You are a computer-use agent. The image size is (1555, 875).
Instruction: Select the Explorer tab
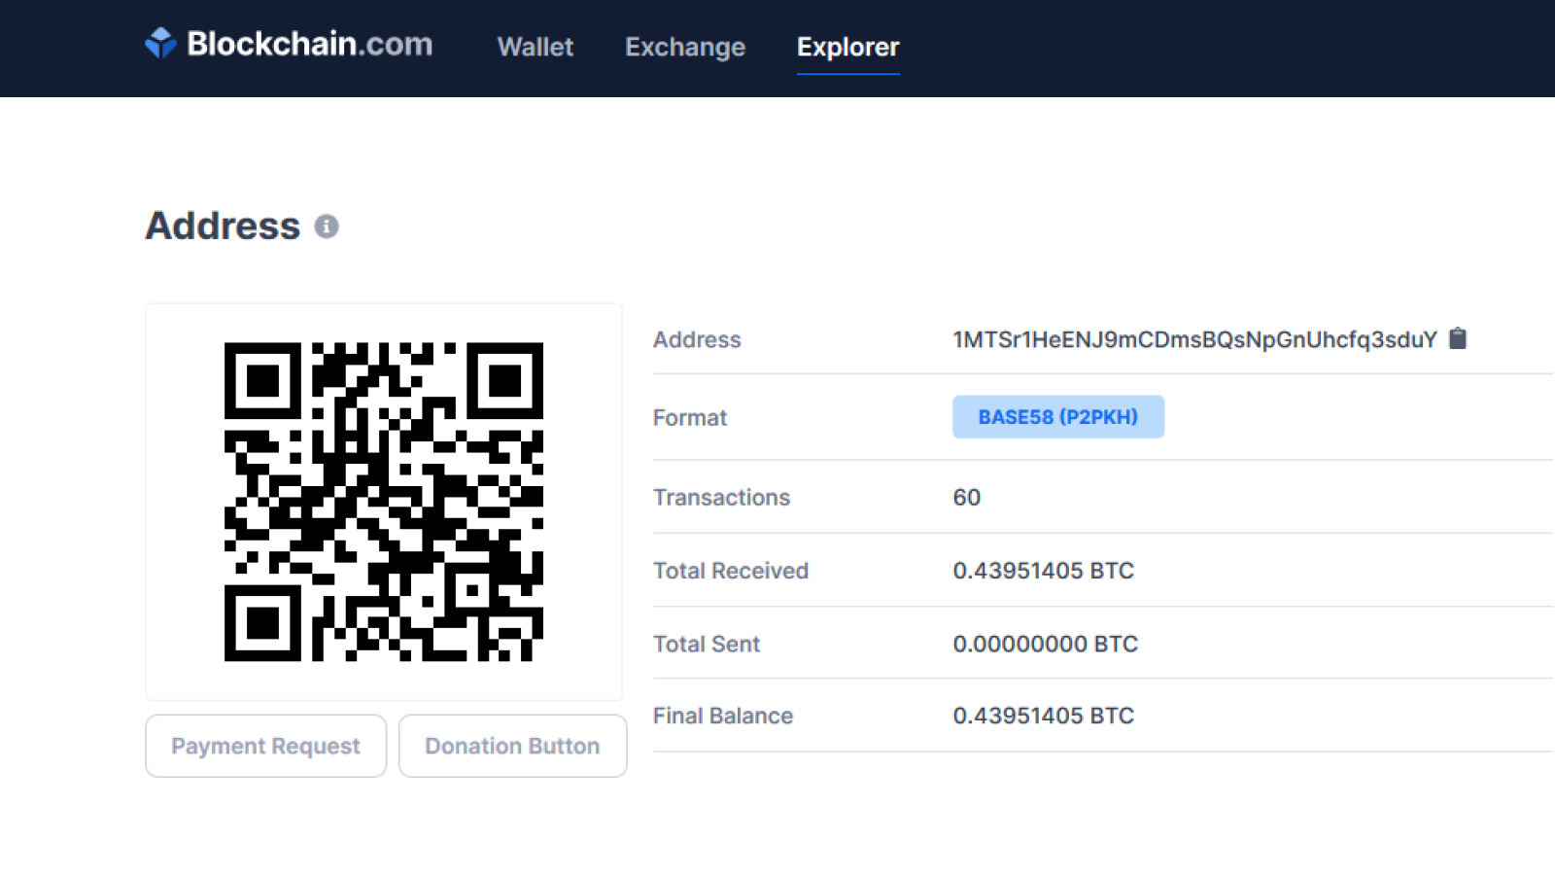848,47
